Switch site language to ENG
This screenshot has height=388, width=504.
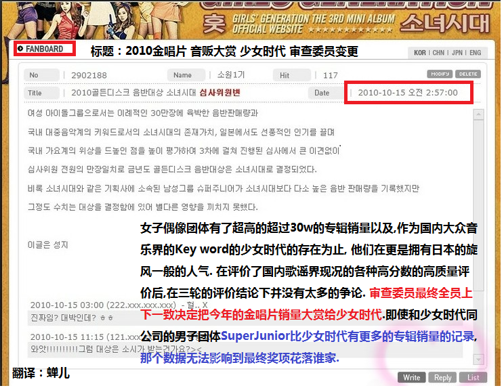click(x=476, y=53)
